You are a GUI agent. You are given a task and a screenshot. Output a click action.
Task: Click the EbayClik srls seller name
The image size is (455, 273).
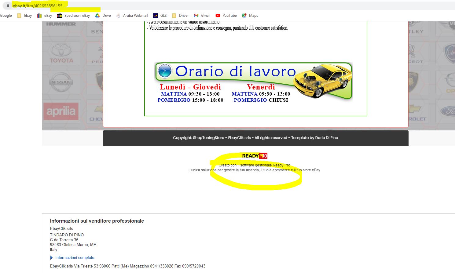(x=61, y=229)
